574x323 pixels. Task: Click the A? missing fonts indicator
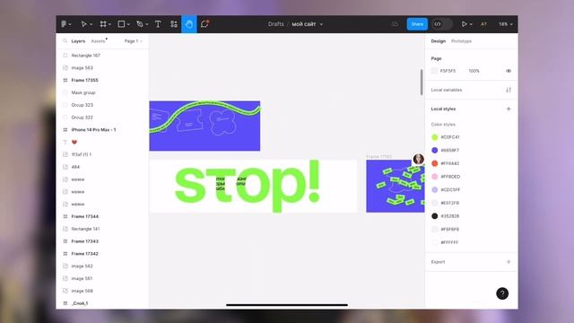[484, 24]
